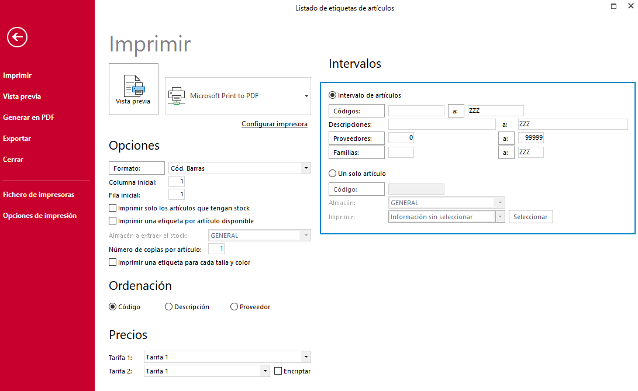Open Generar en PDF from sidebar
Image resolution: width=638 pixels, height=391 pixels.
[29, 117]
